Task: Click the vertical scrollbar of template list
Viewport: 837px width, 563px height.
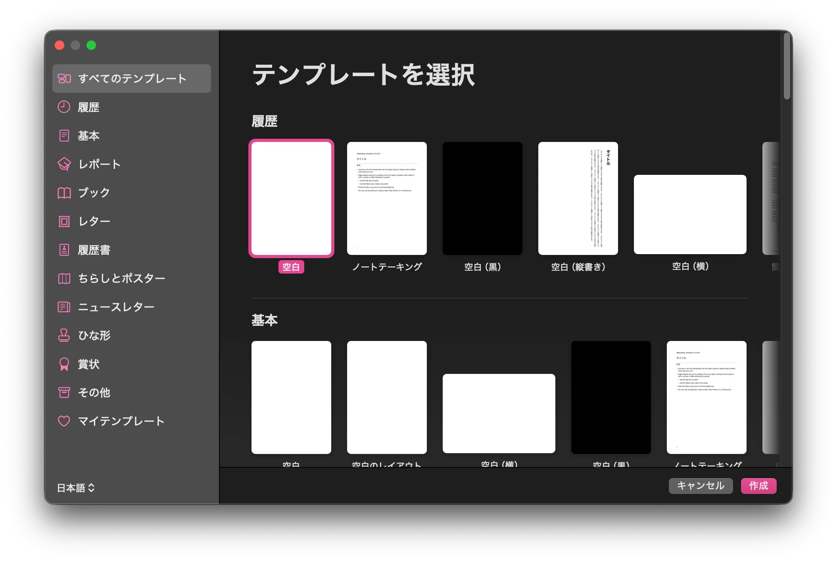Action: click(787, 66)
